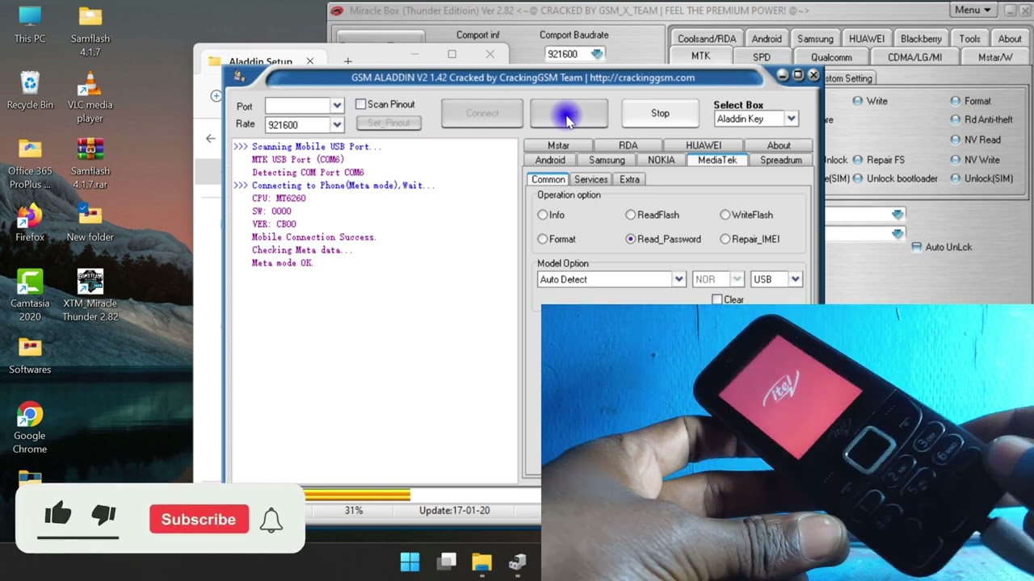Open the Mstar tab in GSM Aladdin
This screenshot has height=581, width=1034.
(x=558, y=145)
